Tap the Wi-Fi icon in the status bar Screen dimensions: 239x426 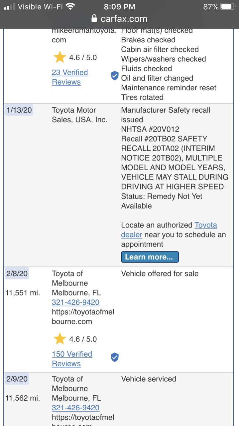click(70, 6)
